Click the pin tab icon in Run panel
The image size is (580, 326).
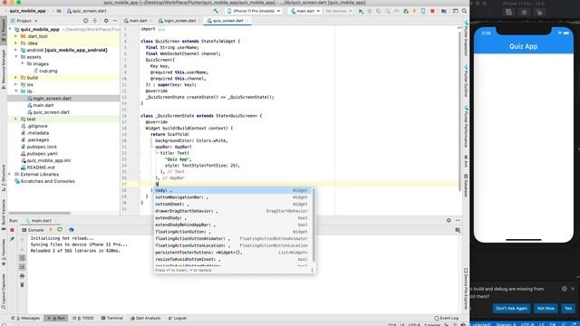coord(12,239)
